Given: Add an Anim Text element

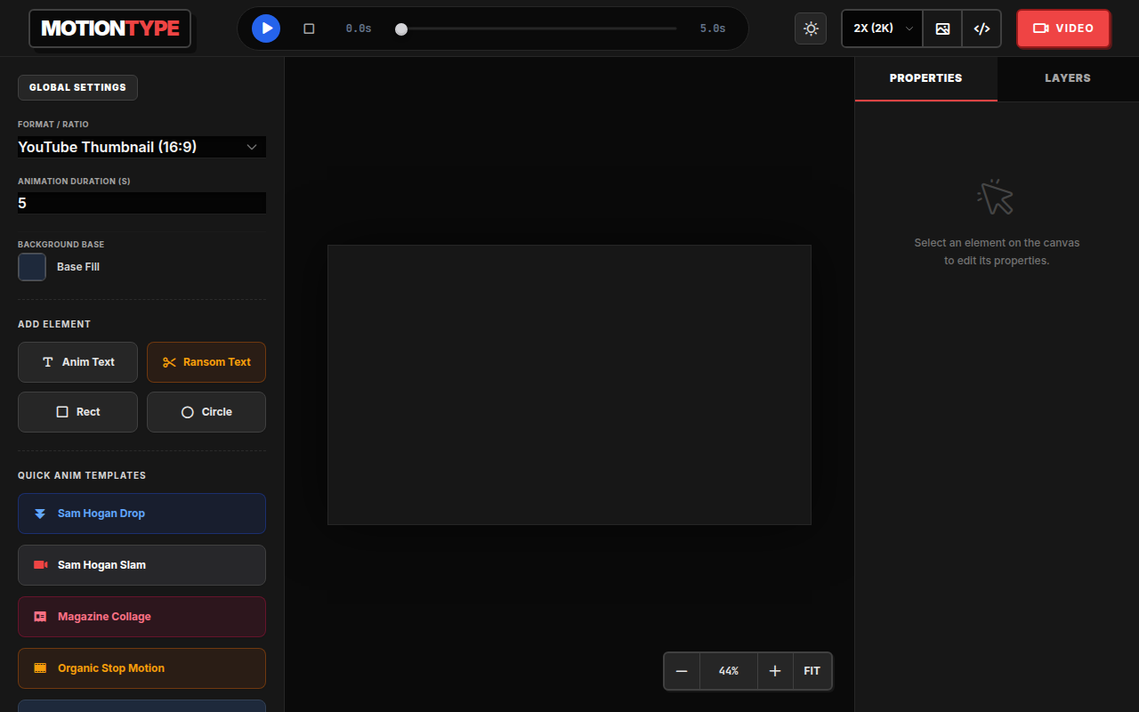Looking at the screenshot, I should [77, 362].
